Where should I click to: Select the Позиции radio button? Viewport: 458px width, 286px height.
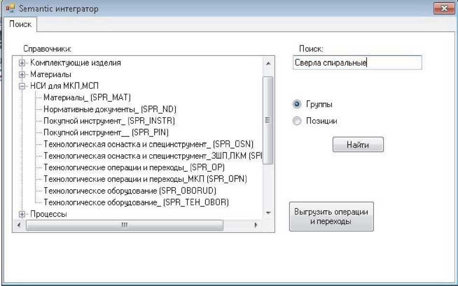(x=297, y=121)
